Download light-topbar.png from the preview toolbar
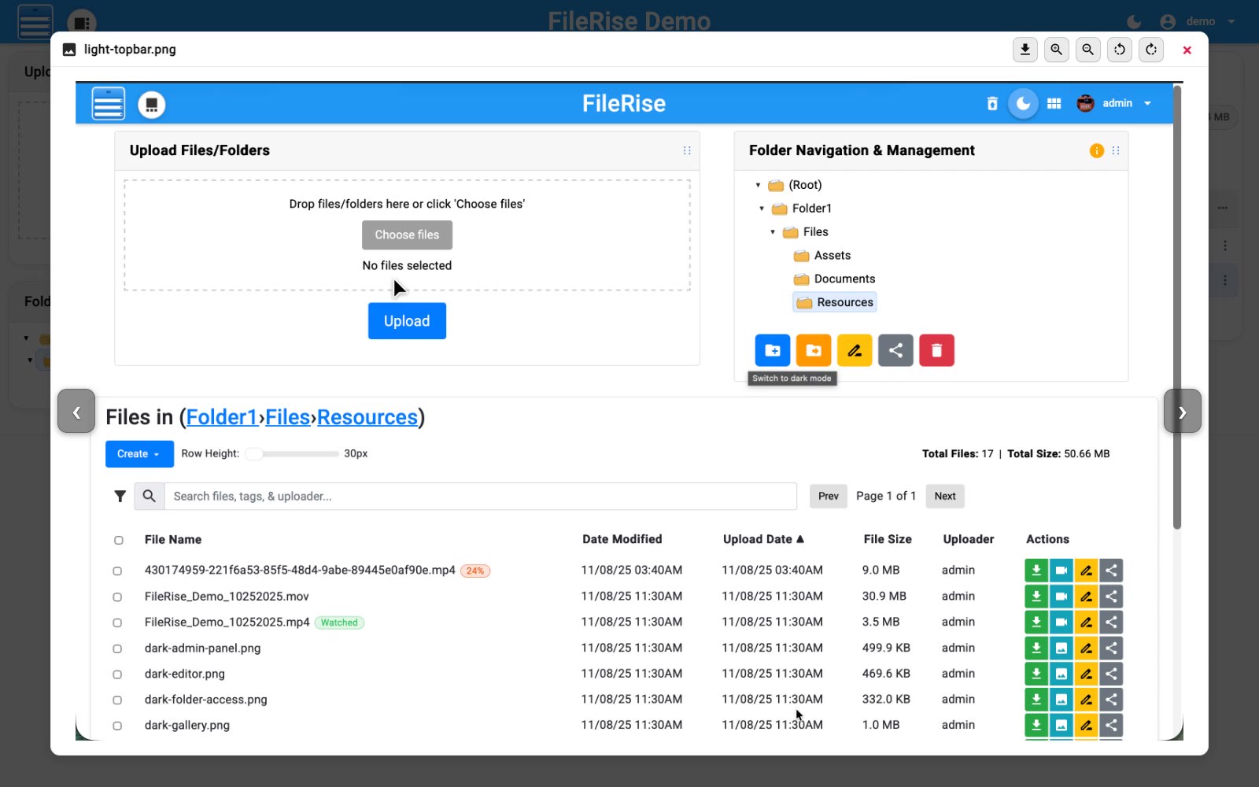Viewport: 1259px width, 787px height. [1025, 50]
